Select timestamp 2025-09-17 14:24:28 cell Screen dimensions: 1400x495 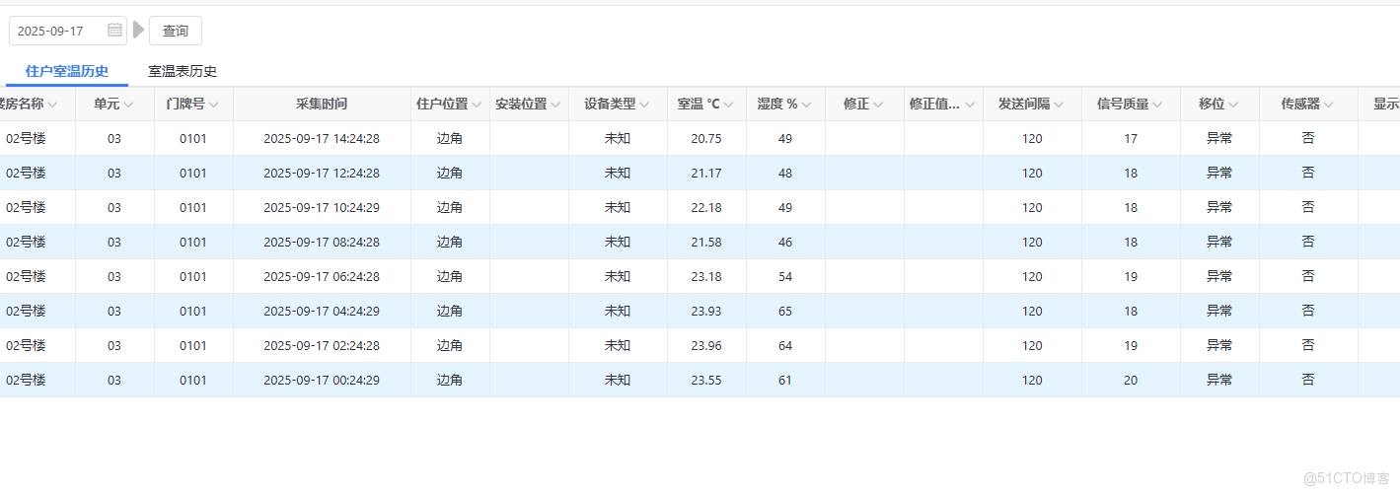coord(322,138)
